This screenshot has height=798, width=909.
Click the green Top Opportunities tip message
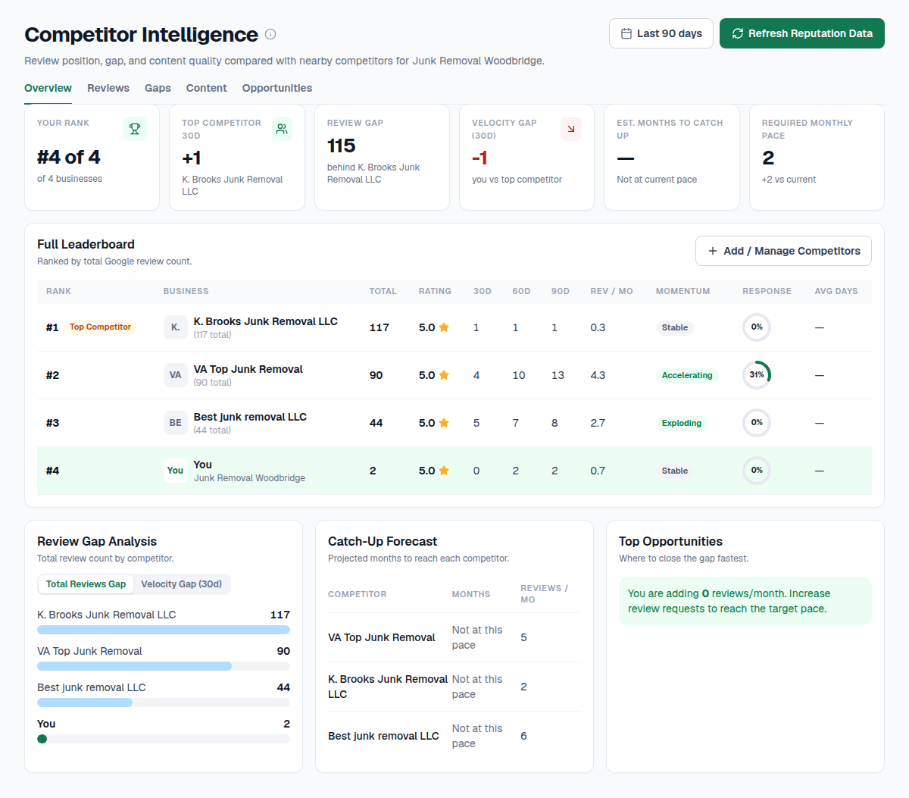point(745,601)
